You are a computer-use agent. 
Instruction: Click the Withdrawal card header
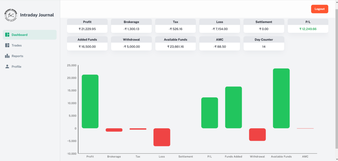[x=131, y=39]
